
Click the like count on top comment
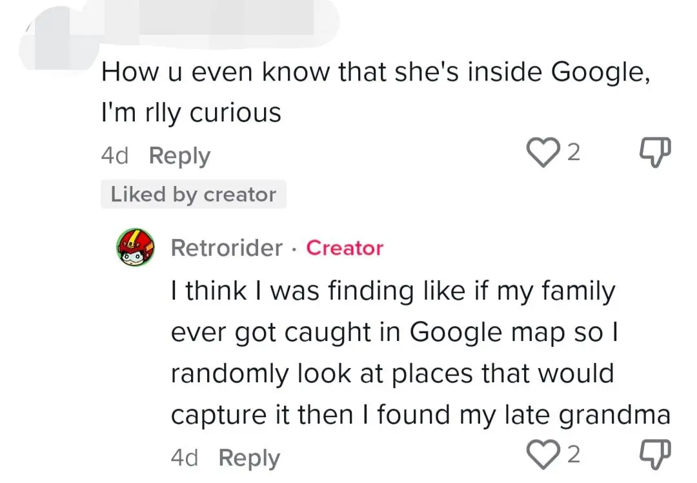574,153
